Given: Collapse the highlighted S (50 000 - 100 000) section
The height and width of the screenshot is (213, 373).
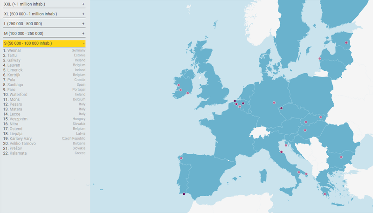Looking at the screenshot, I should coord(44,43).
